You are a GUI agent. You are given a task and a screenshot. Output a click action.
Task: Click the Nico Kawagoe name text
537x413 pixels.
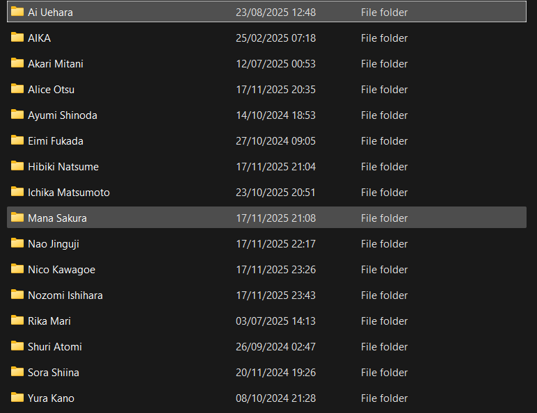(62, 270)
